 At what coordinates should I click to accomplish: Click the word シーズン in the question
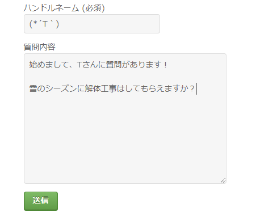click(x=61, y=88)
